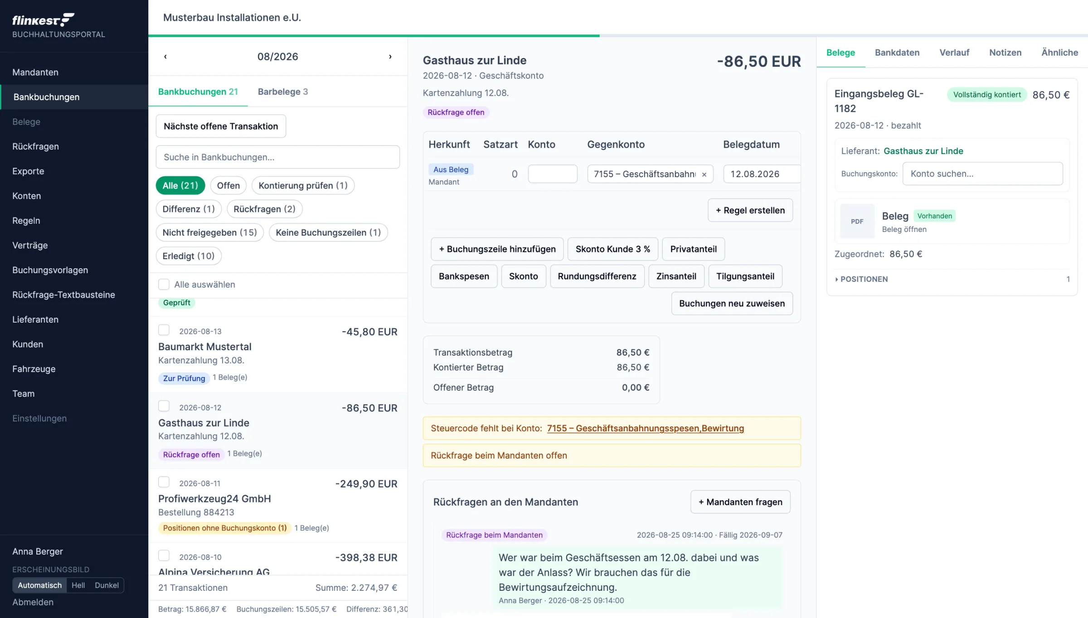Click Abmelden to log out

pos(33,602)
